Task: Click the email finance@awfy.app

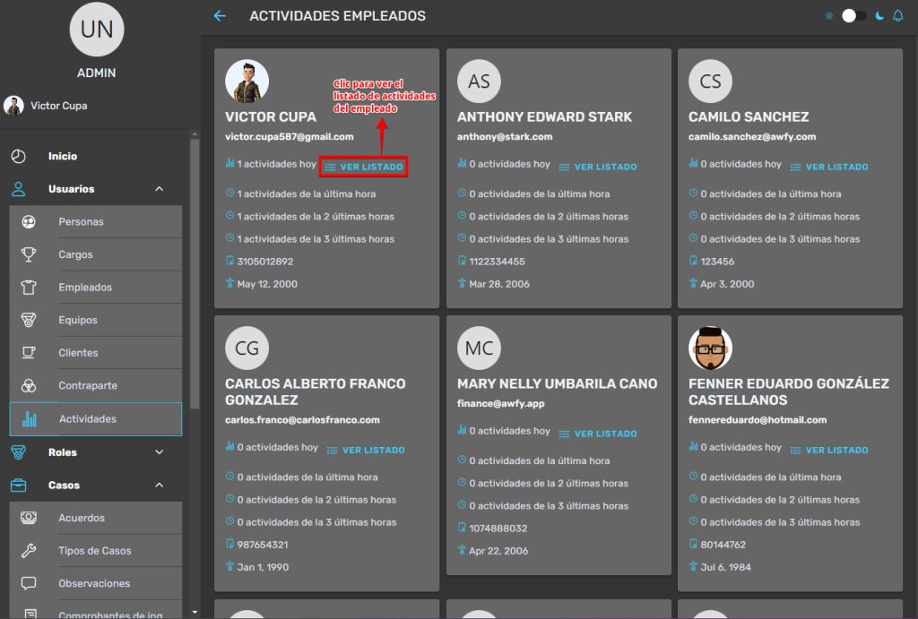Action: [500, 403]
